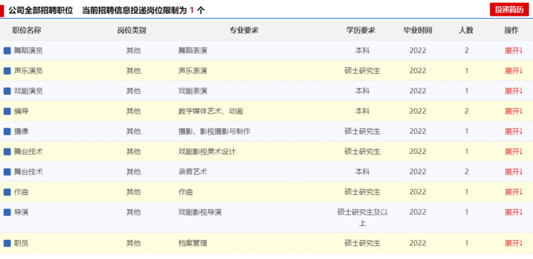Show details of 摄像 position
533x259 pixels.
pos(514,132)
